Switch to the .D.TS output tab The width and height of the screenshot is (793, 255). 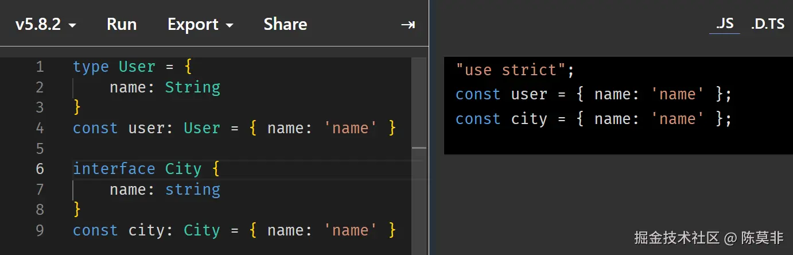click(767, 24)
